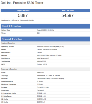Viewport: 92px width, 104px height.
Task: Select the Model value Dell Inc. Precision 5820 Tower
Action: click(47, 49)
